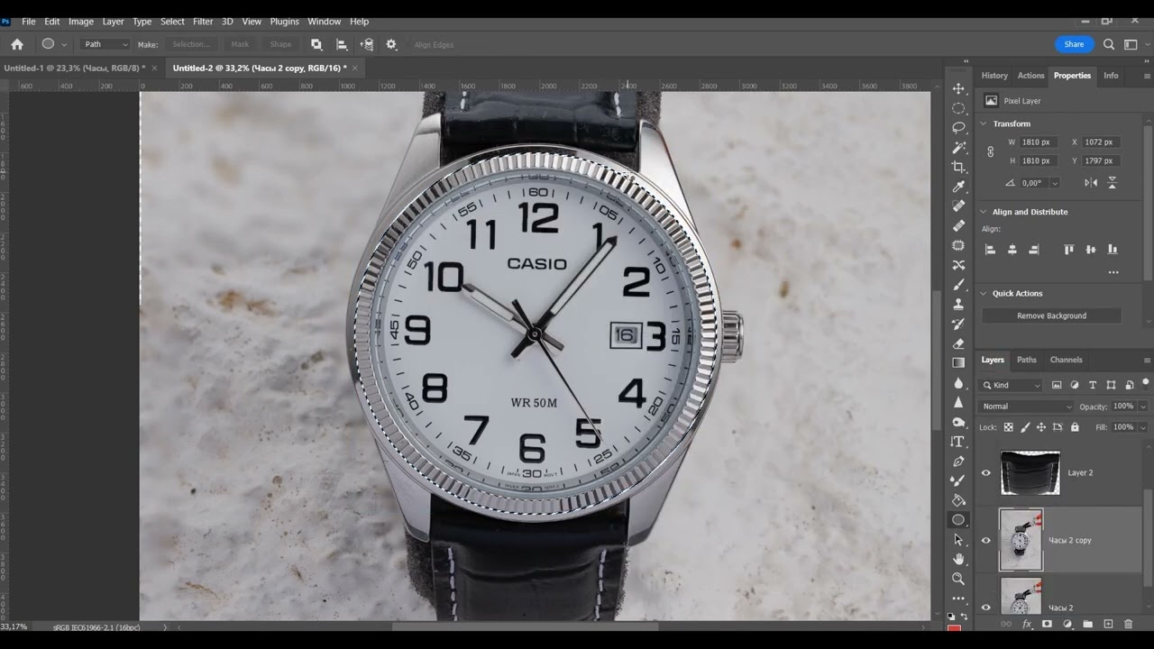Viewport: 1154px width, 649px height.
Task: Toggle lock transparent pixels
Action: pos(1009,427)
